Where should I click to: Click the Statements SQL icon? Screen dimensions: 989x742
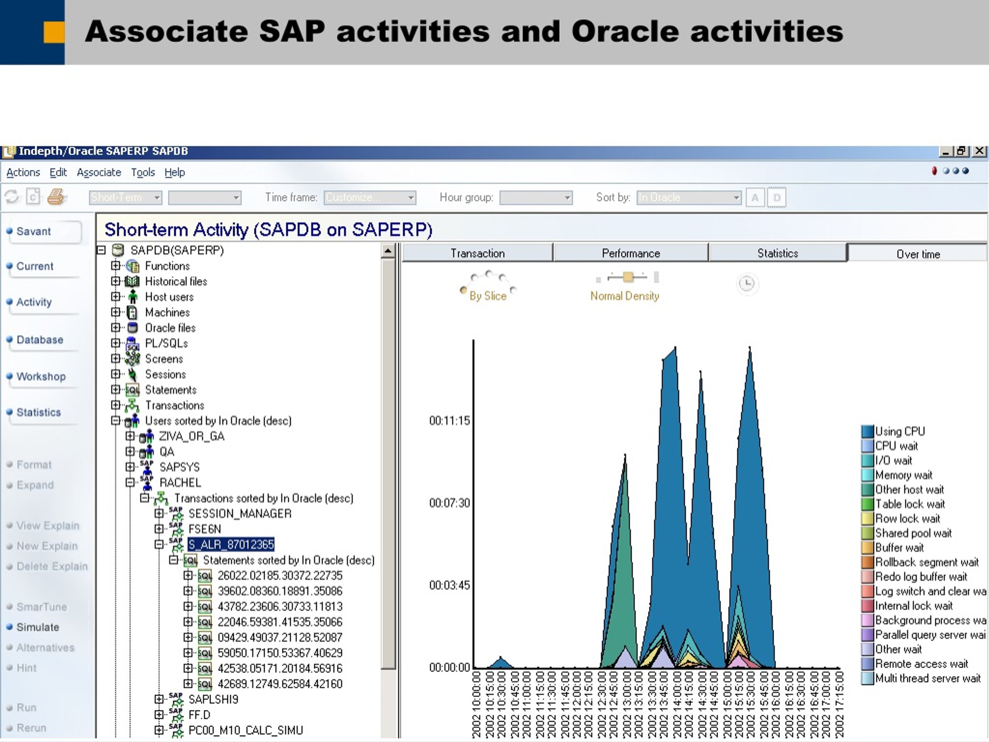(133, 390)
